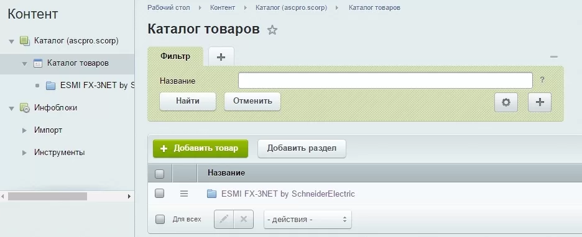Open the '- действия -' dropdown
This screenshot has width=582, height=237.
click(x=307, y=219)
